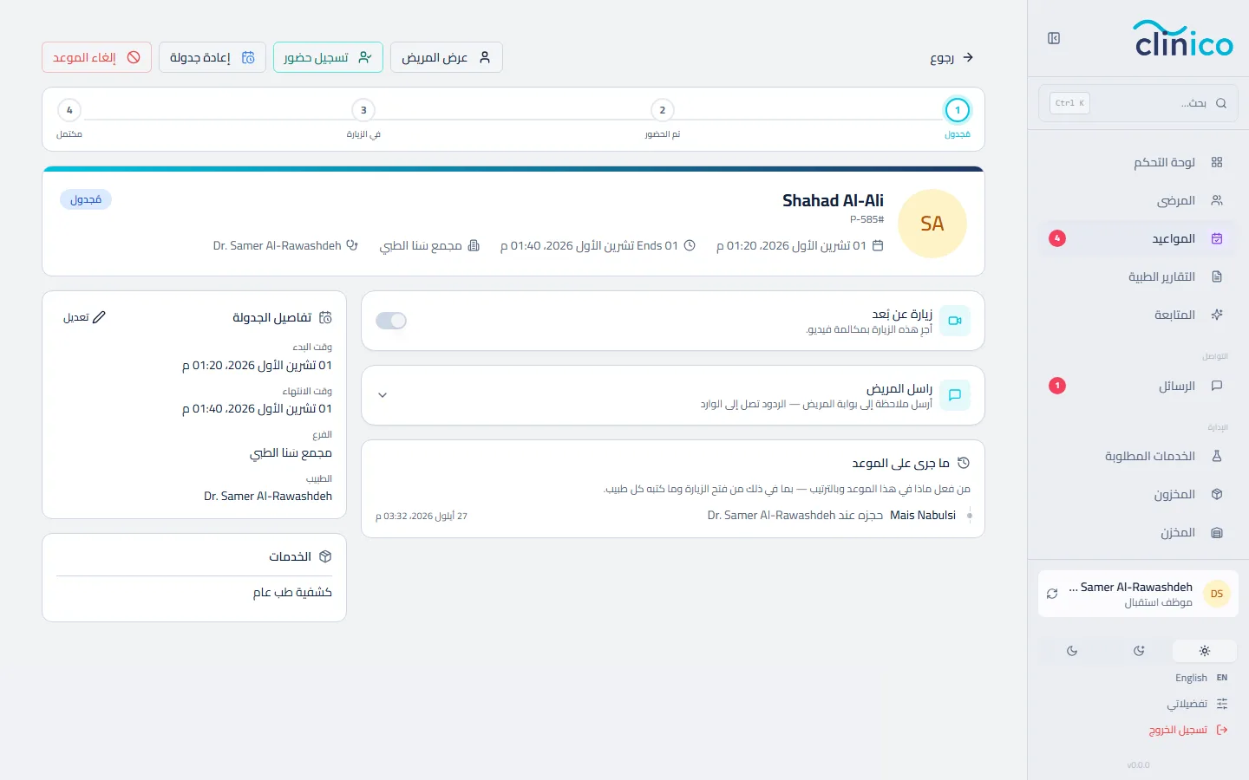Expand the راسل المريض section chevron
The width and height of the screenshot is (1249, 780).
click(x=383, y=395)
